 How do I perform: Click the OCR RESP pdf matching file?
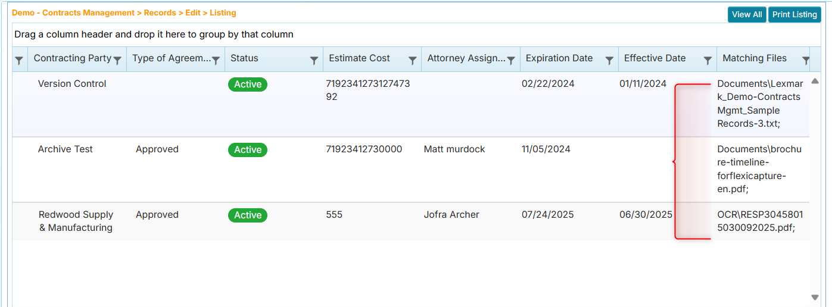pos(760,221)
